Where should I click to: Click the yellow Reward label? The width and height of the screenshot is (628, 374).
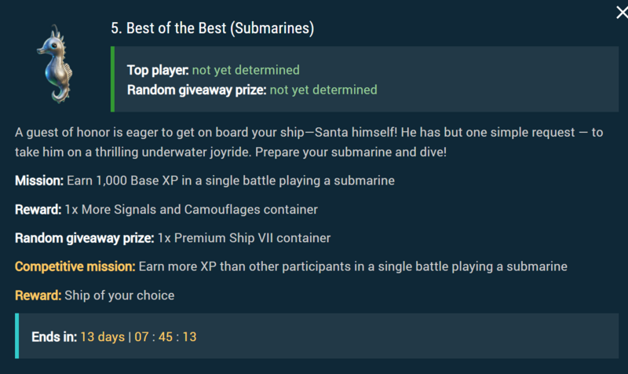[x=38, y=295]
